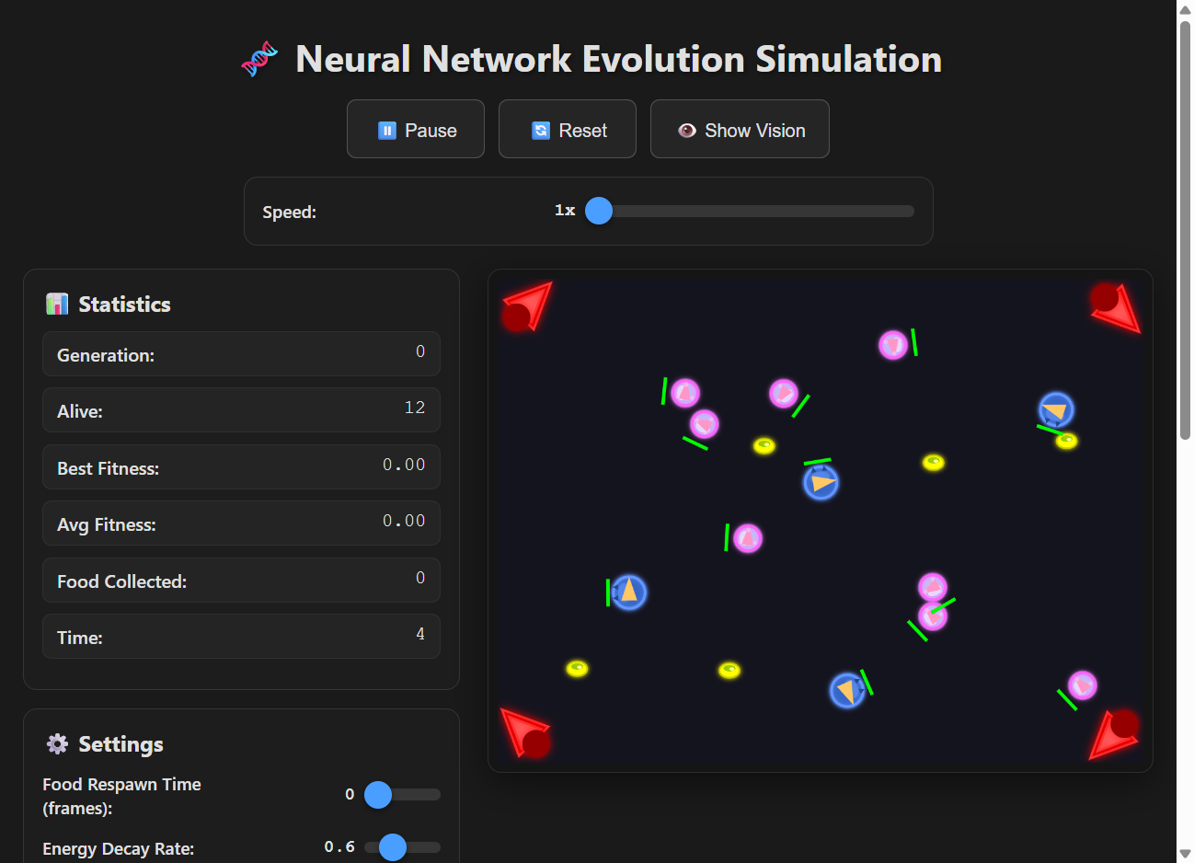Click the bar chart icon next to Statistics
Screen dimensions: 1194x863
57,304
